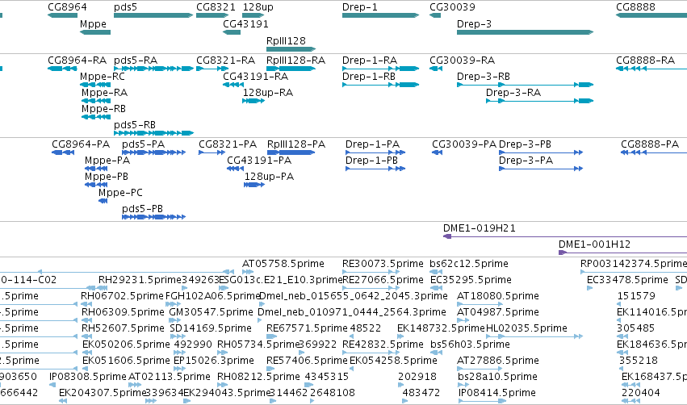Screen dimensions: 687x405
Task: Click the 'Mppe-PB' protein label
Action: click(107, 177)
